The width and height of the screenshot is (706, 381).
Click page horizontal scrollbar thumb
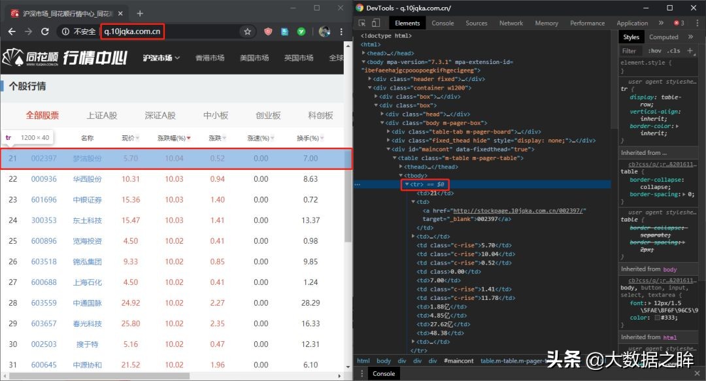[99, 376]
